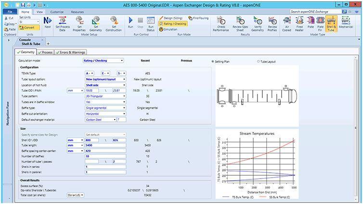363x204 pixels.
Task: Open Errors & Warnings tab
Action: tap(71, 52)
